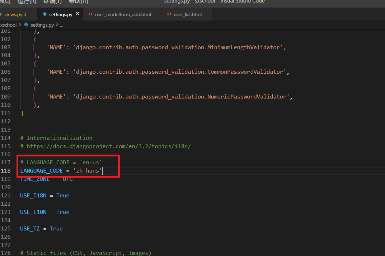Close the settings.py tab
The image size is (385, 256).
(78, 14)
